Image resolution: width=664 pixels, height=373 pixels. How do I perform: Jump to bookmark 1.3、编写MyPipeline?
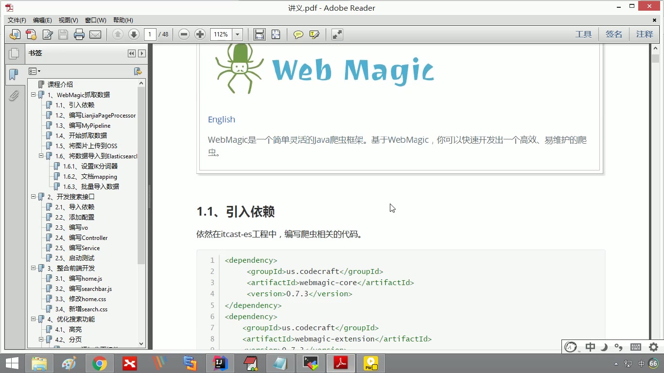click(83, 125)
